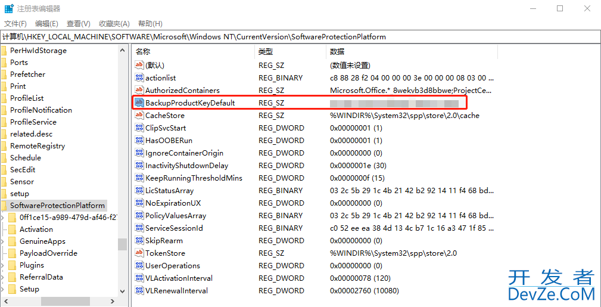Click the DWORD icon of IgnoreContainerOrigin
The image size is (601, 307).
click(139, 153)
